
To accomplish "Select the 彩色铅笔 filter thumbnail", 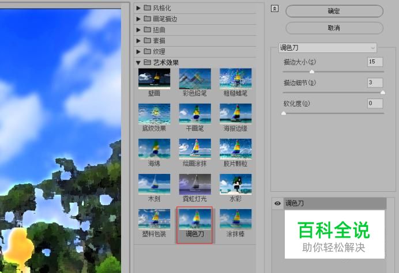I will 195,79.
